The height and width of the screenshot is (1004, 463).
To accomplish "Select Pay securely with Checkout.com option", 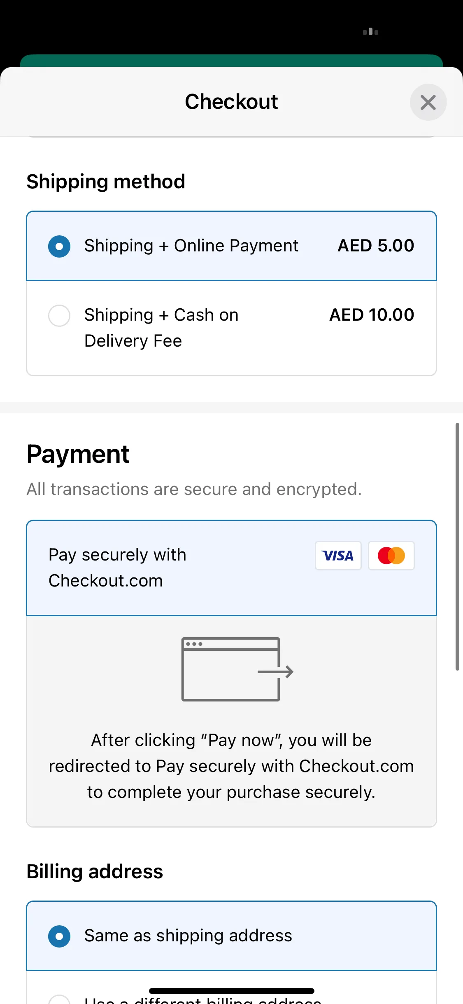I will coord(231,568).
